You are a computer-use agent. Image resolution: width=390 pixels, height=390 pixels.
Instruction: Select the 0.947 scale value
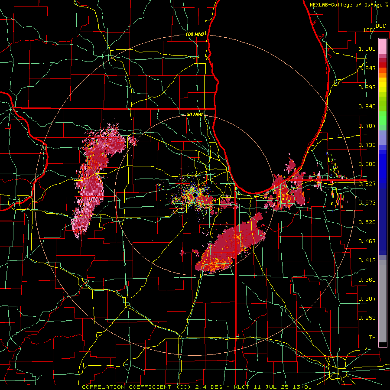367,68
